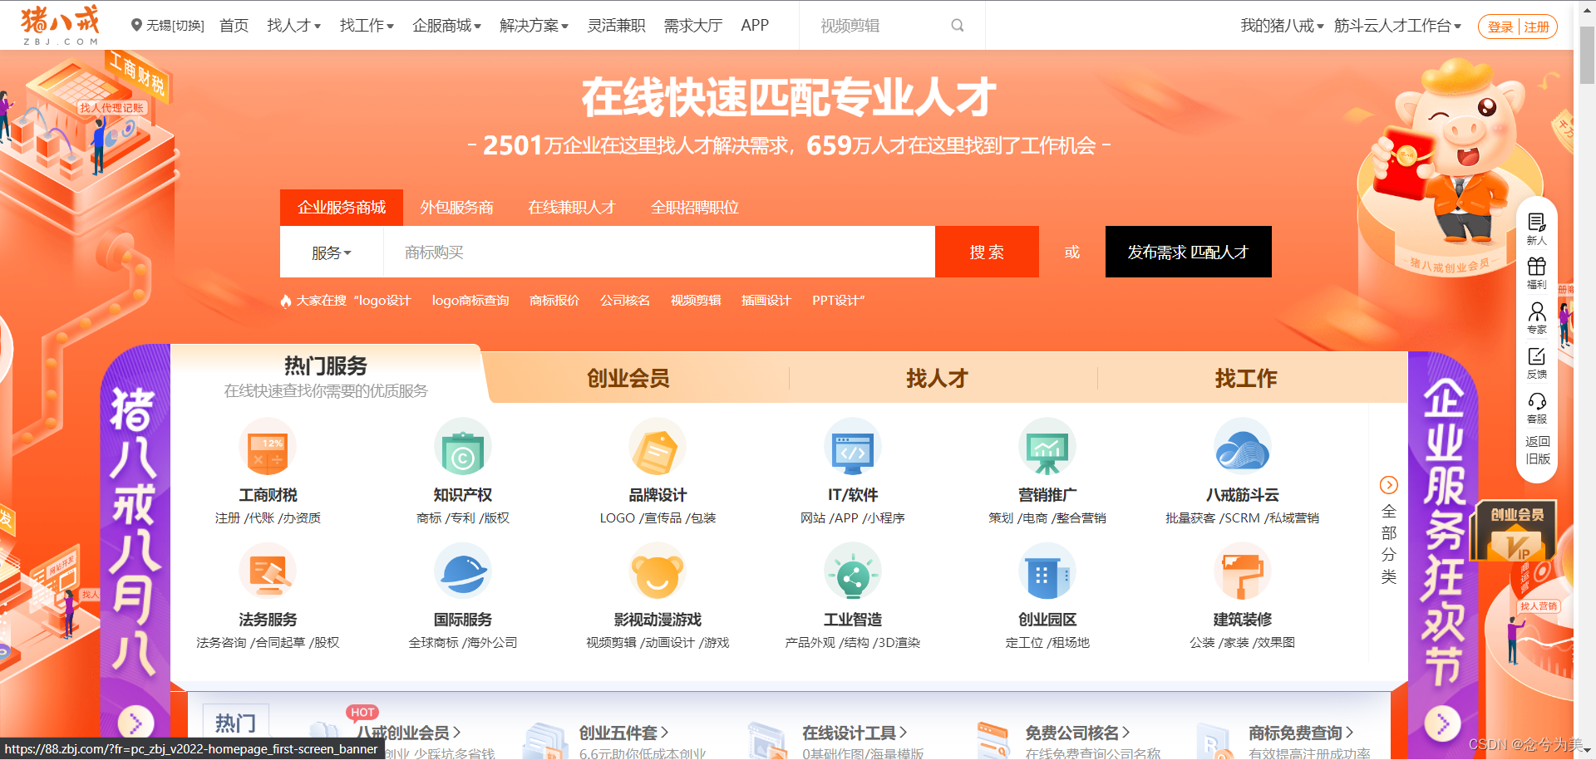Open 灵活兼职 in navigation

616,26
